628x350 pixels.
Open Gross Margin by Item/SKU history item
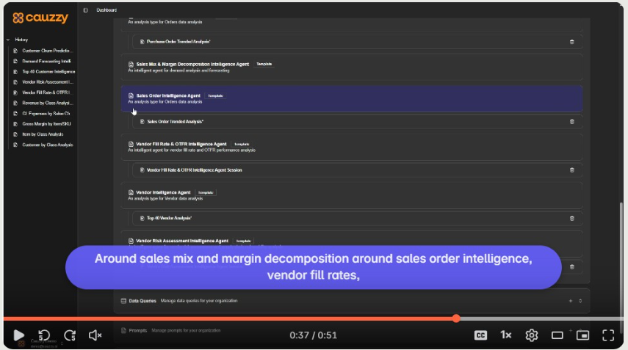(x=43, y=124)
